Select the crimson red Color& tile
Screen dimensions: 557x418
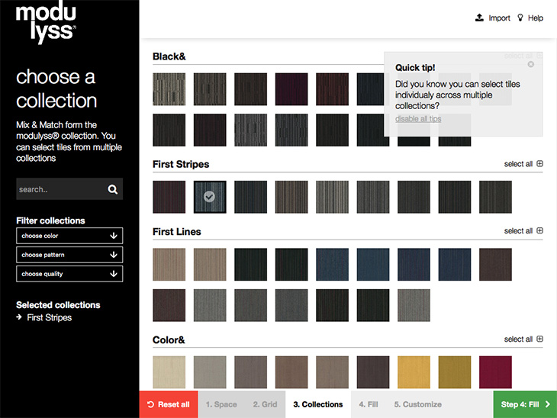[x=495, y=372]
